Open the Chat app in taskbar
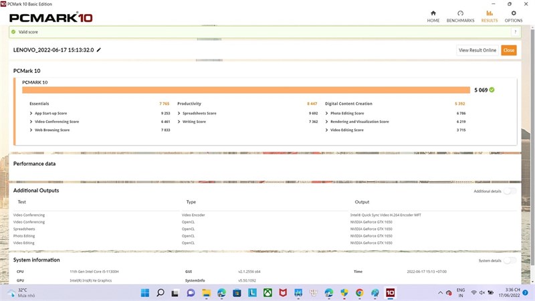The image size is (535, 301). tap(191, 293)
